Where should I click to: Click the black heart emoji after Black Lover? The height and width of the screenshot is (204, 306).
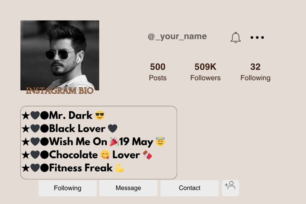[x=112, y=129]
